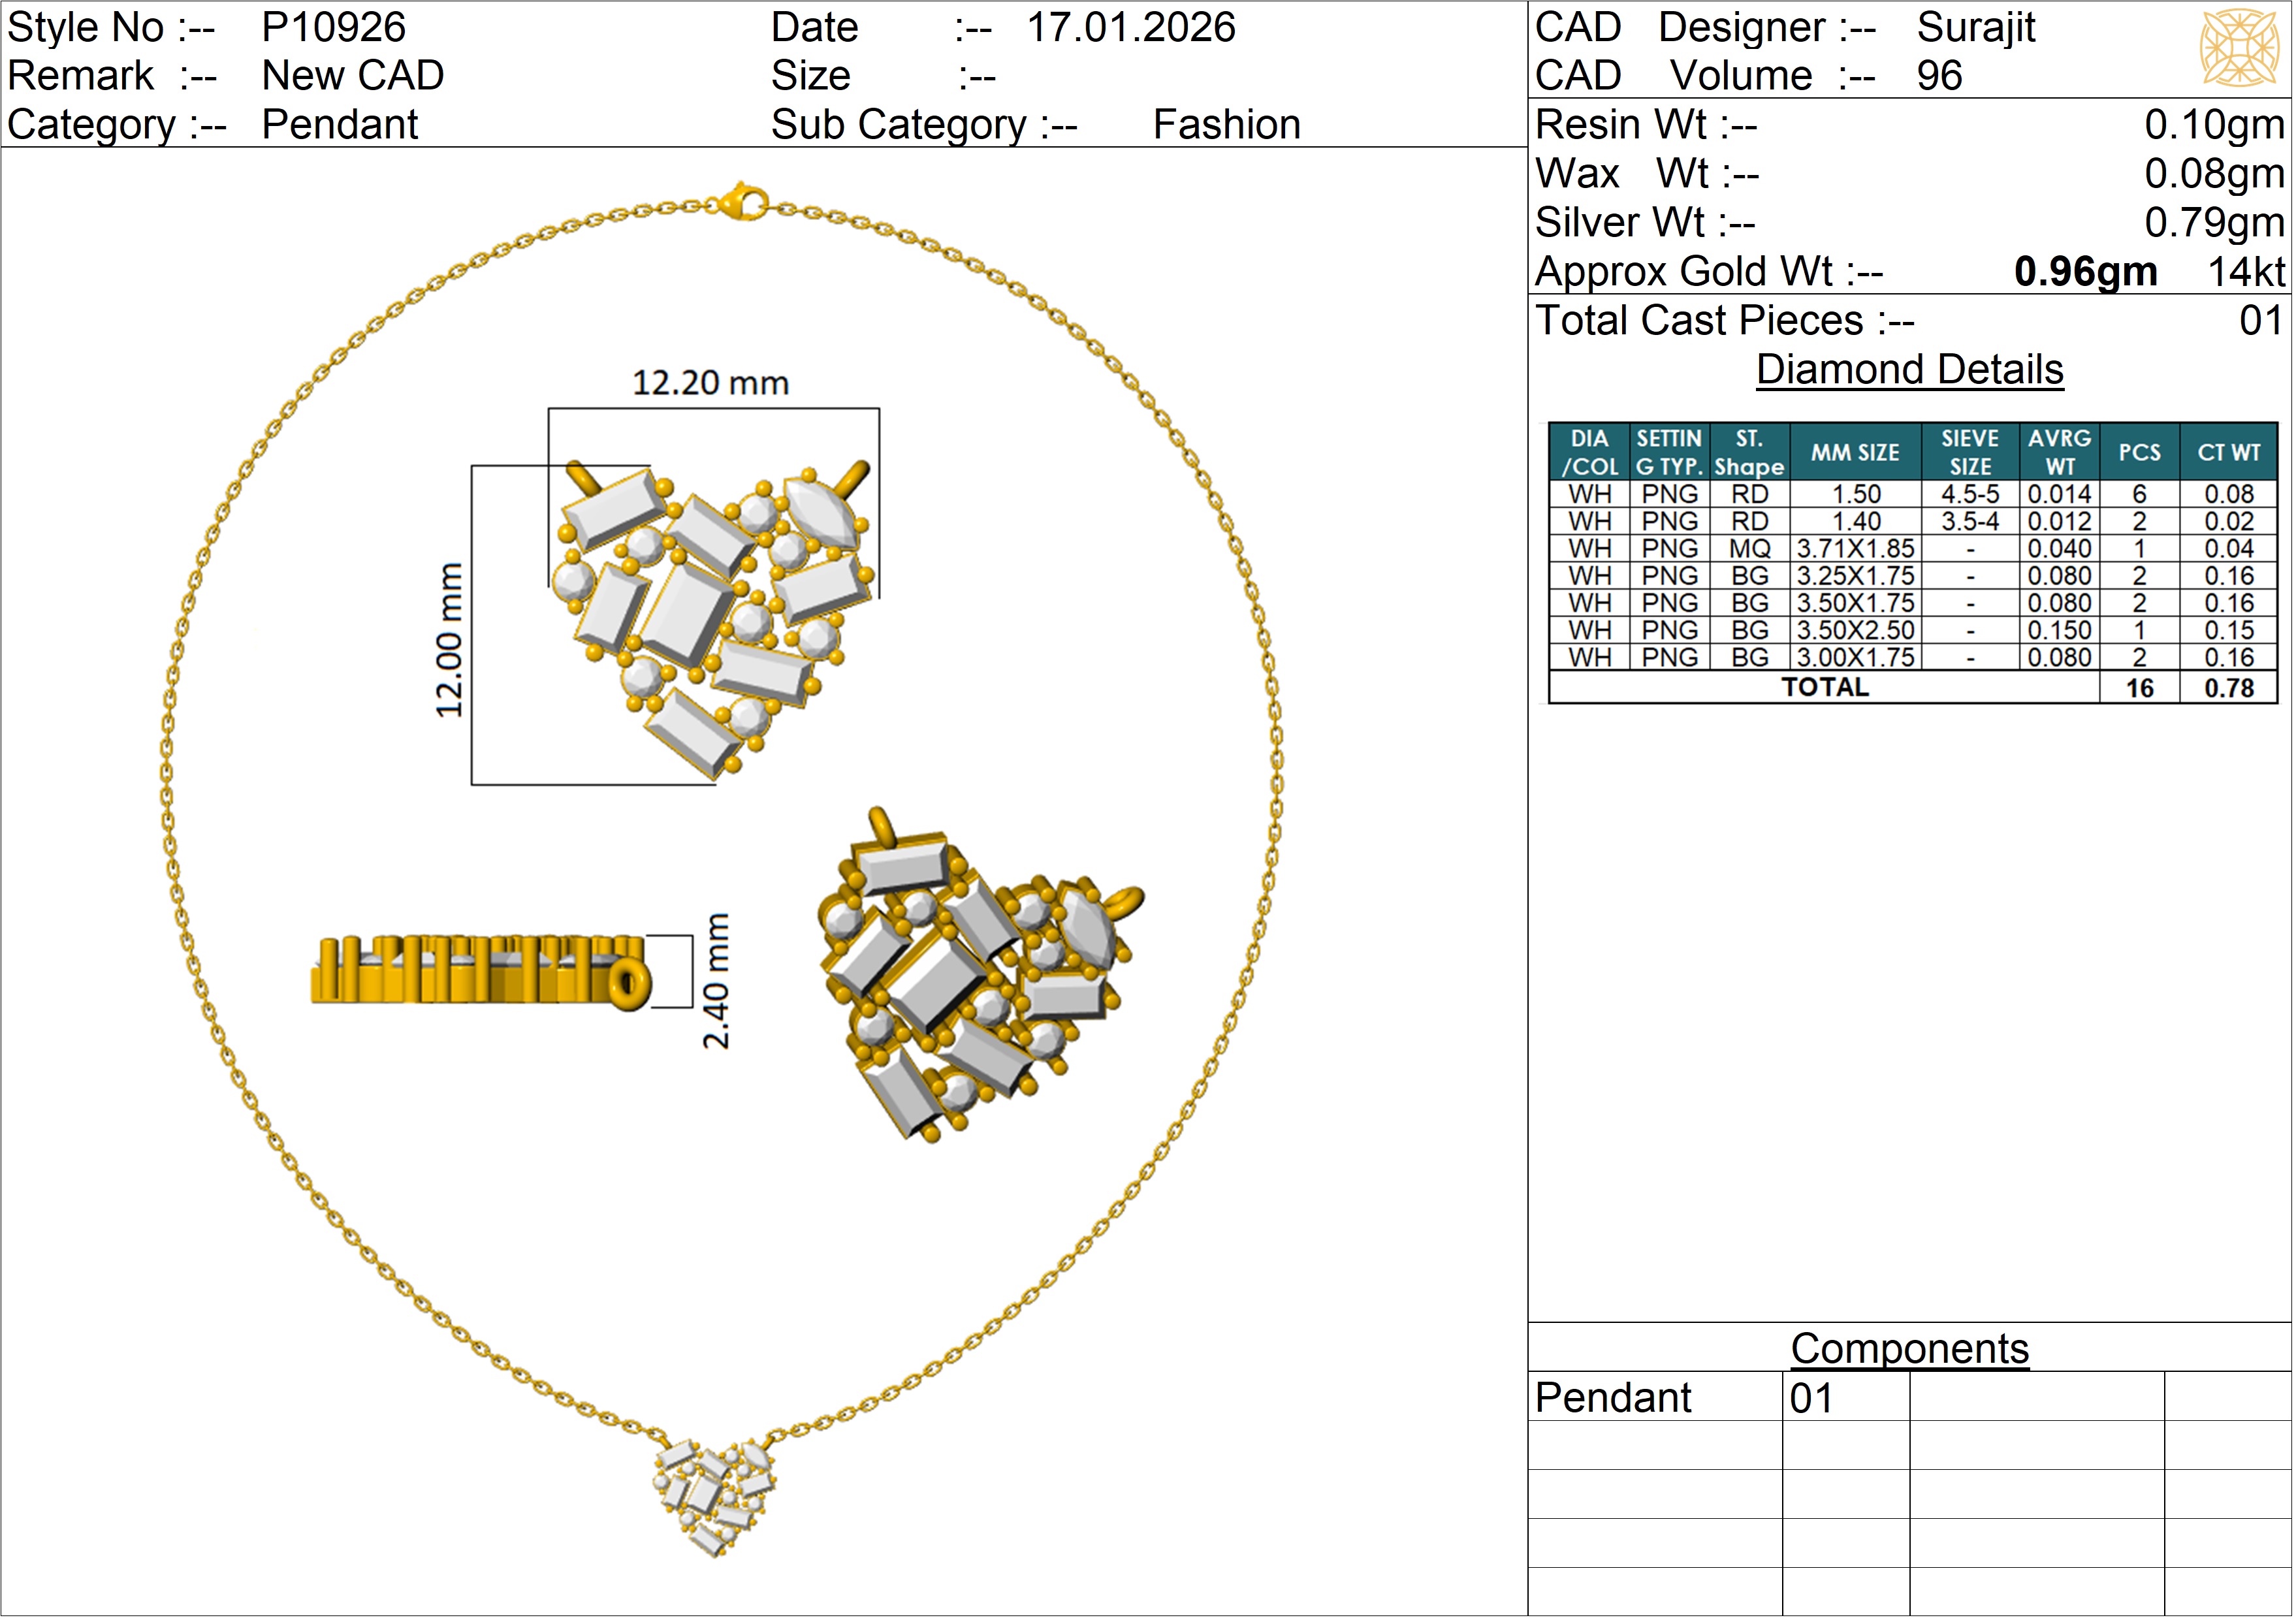This screenshot has width=2296, height=1622.
Task: Click the Style No value P10926
Action: 333,28
